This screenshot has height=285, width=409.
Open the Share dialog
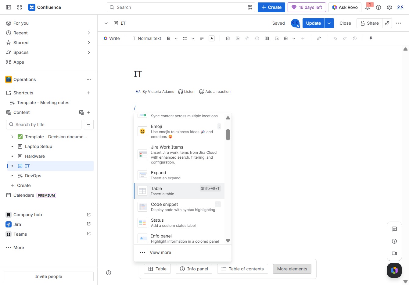pyautogui.click(x=369, y=23)
